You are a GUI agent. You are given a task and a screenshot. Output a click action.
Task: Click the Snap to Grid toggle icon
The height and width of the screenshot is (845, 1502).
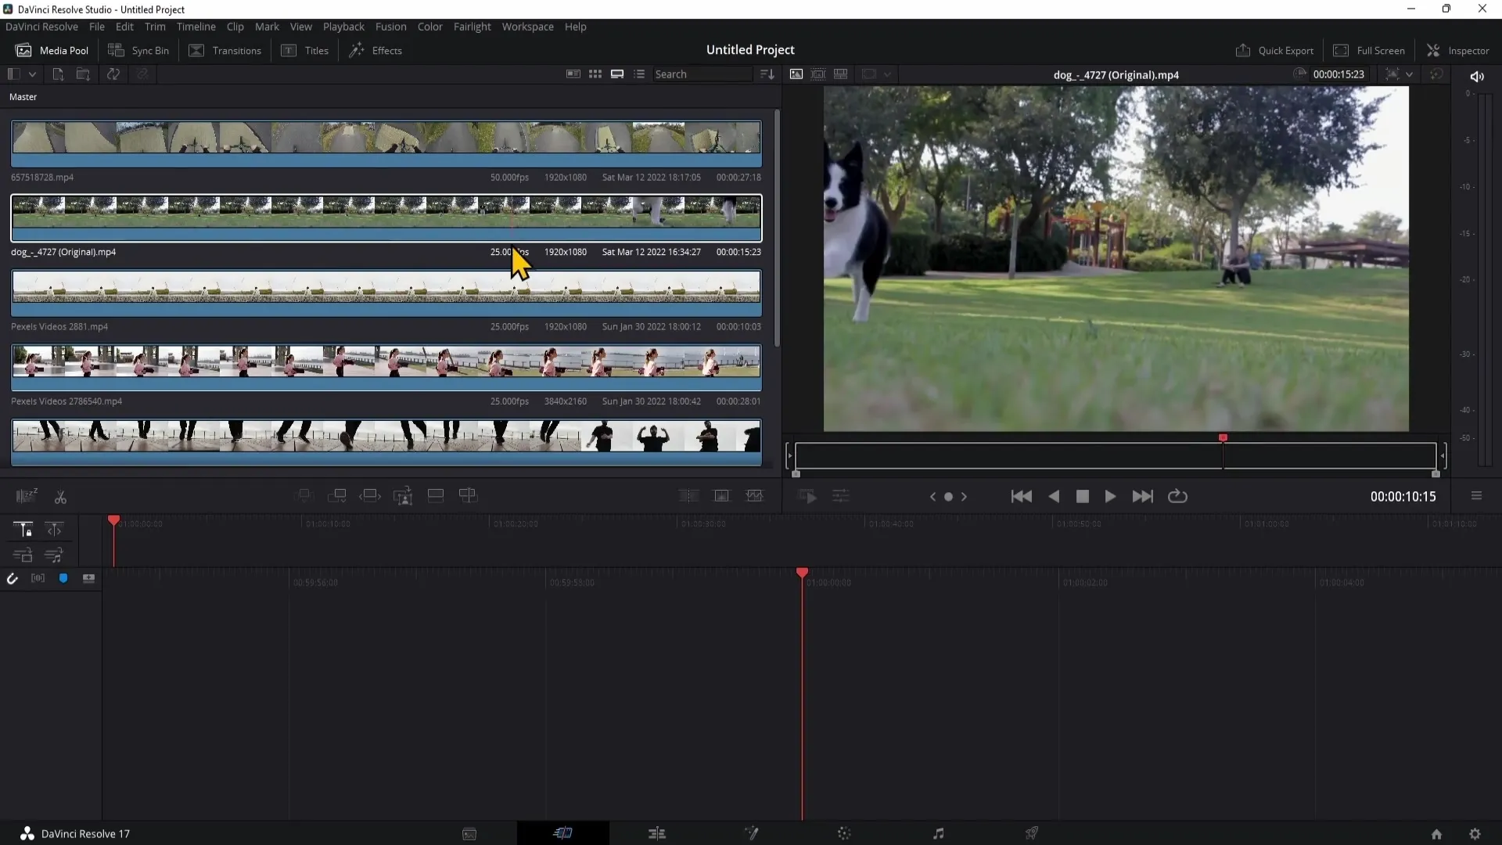[13, 579]
